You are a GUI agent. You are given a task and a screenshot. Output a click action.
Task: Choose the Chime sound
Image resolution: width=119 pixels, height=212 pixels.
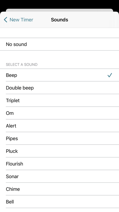59,189
